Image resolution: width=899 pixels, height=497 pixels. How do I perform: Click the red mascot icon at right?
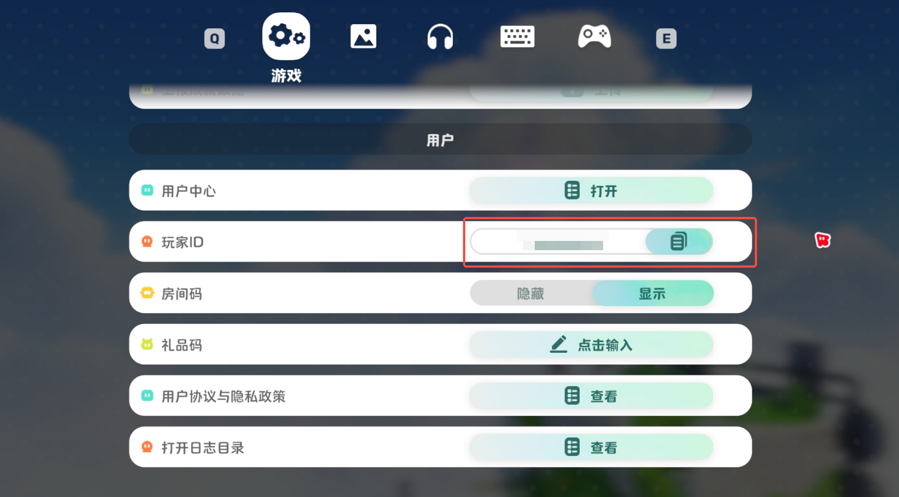tap(822, 240)
